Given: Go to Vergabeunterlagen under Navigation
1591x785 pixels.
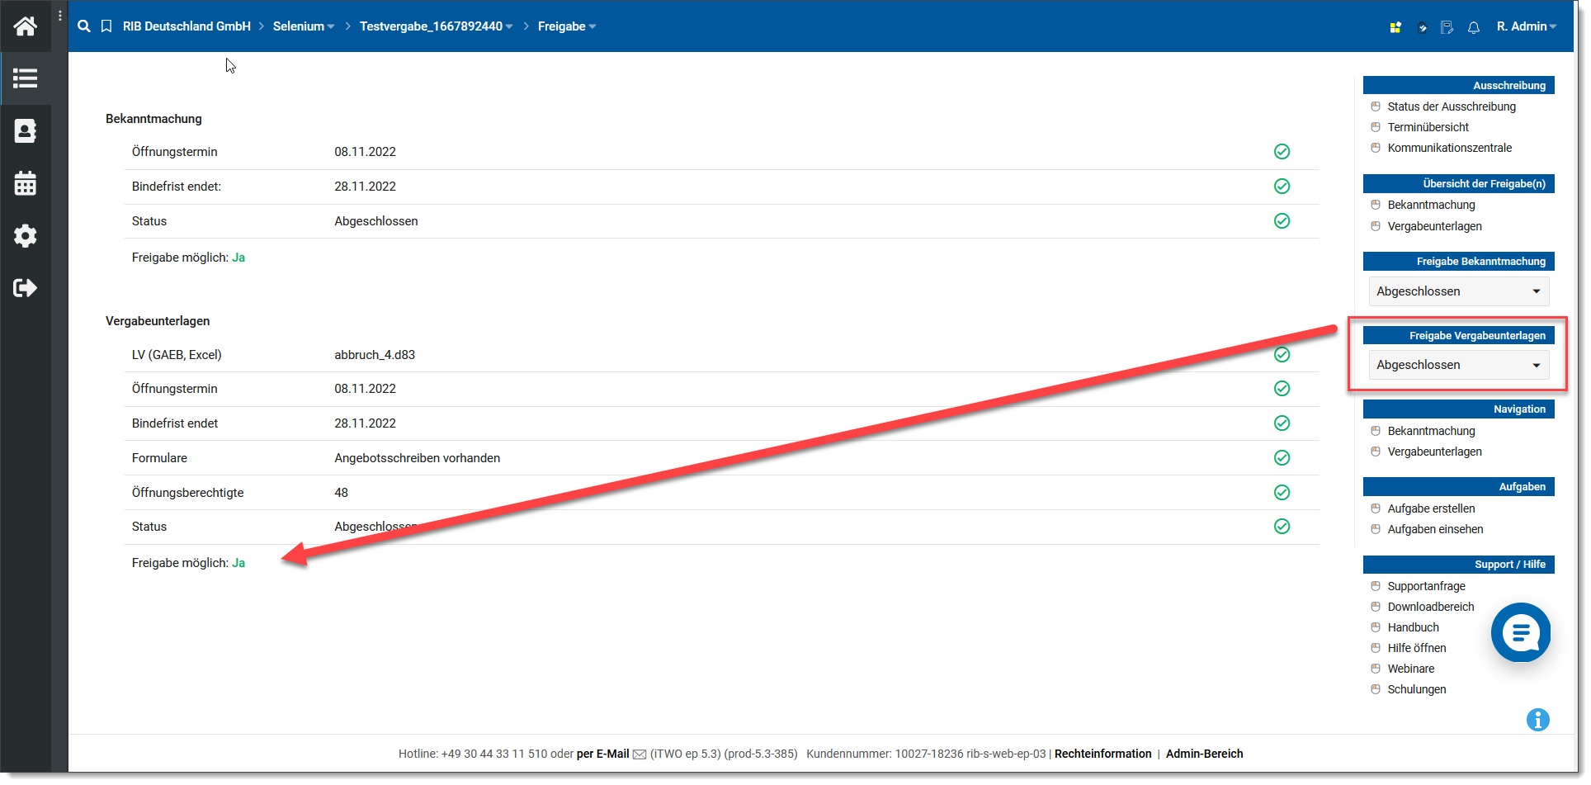Looking at the screenshot, I should [1435, 452].
